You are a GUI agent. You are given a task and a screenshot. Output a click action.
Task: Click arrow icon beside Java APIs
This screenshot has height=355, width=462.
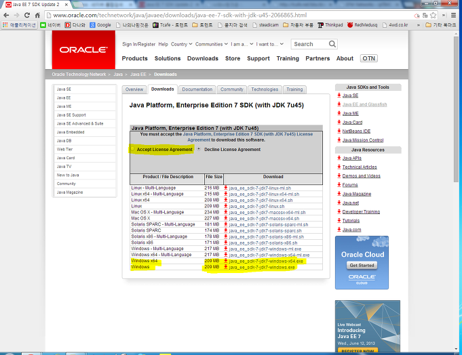339,158
